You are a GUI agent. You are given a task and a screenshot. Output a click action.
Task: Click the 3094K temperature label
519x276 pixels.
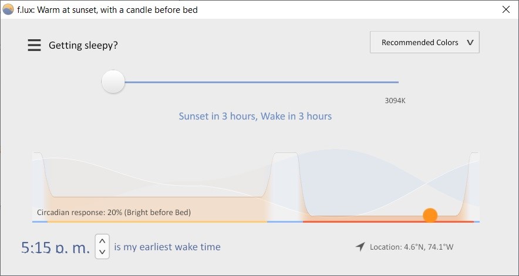(x=395, y=101)
